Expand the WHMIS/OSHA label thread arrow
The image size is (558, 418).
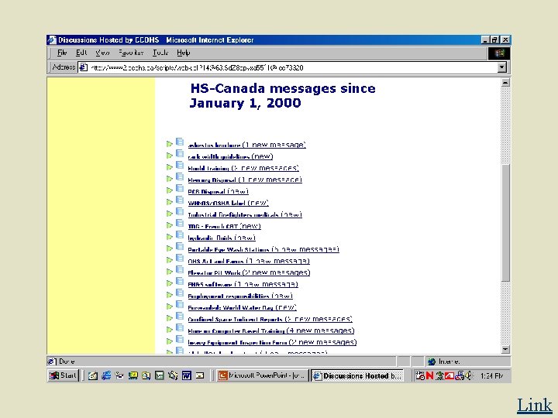coord(170,202)
